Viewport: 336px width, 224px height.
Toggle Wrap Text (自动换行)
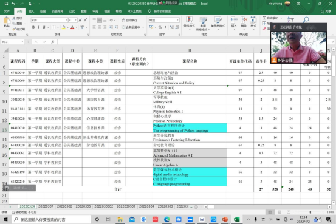click(129, 20)
